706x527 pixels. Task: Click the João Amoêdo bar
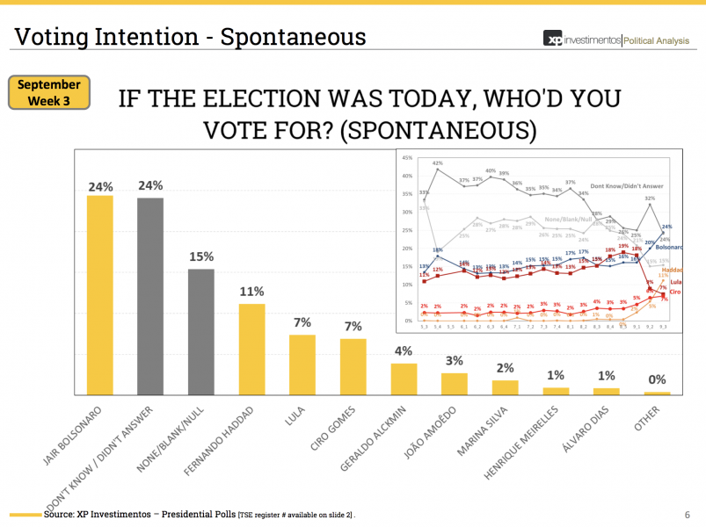pos(455,383)
